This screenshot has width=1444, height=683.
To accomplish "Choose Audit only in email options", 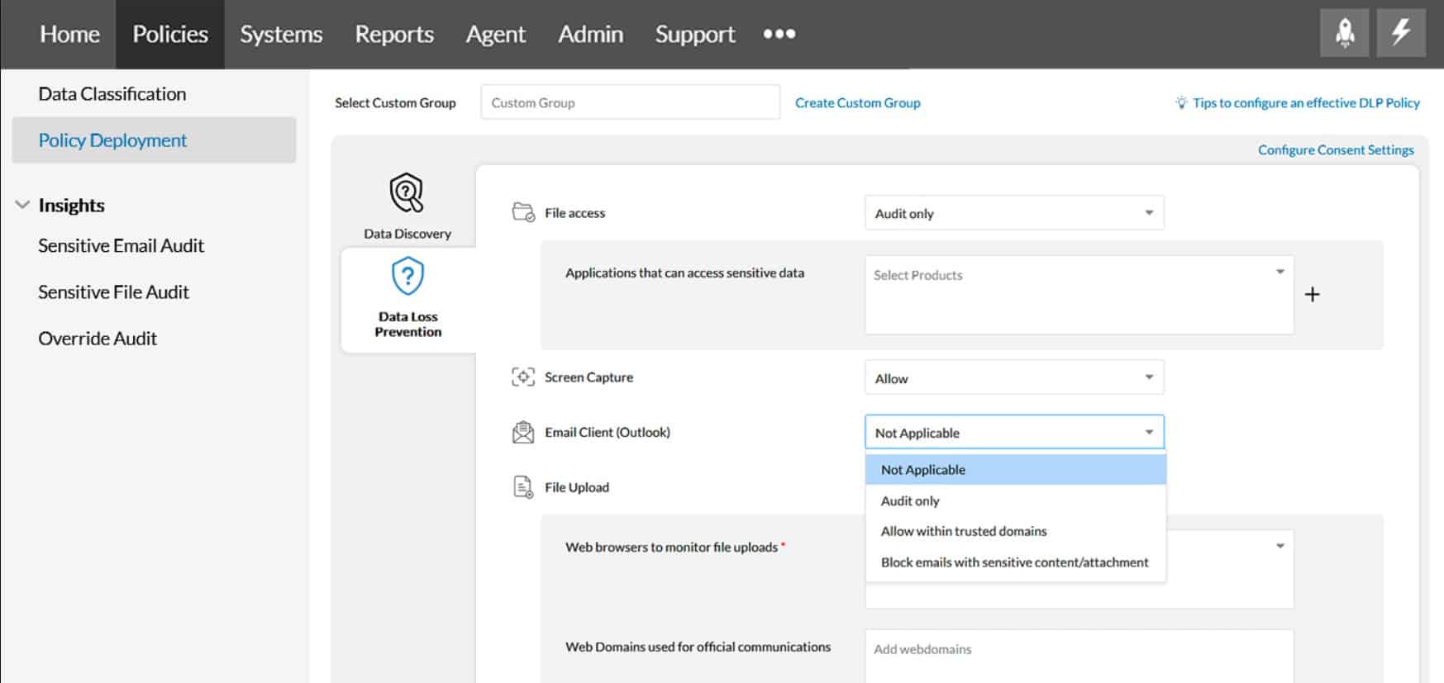I will [1015, 500].
